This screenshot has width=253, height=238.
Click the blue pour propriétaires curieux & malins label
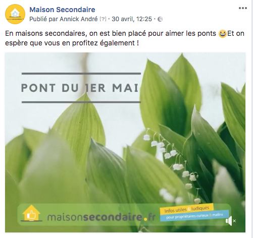tap(194, 215)
